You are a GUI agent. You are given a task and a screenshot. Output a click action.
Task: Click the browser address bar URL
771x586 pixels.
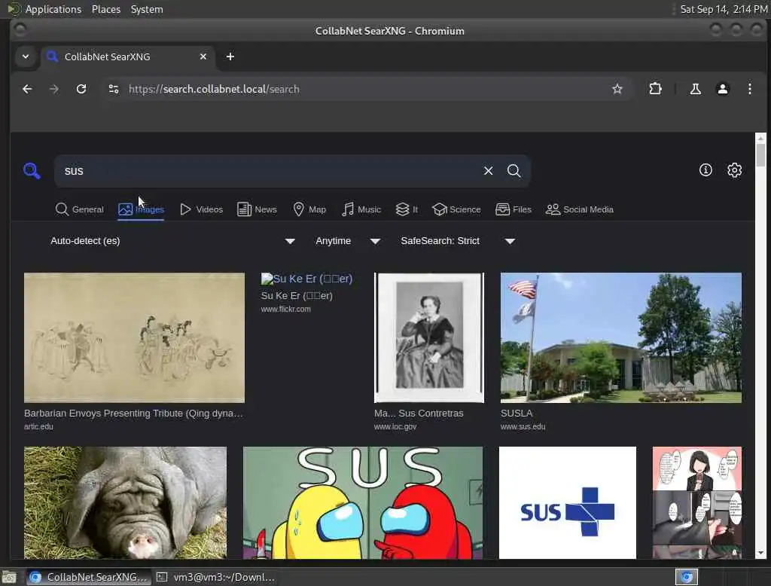(x=214, y=89)
